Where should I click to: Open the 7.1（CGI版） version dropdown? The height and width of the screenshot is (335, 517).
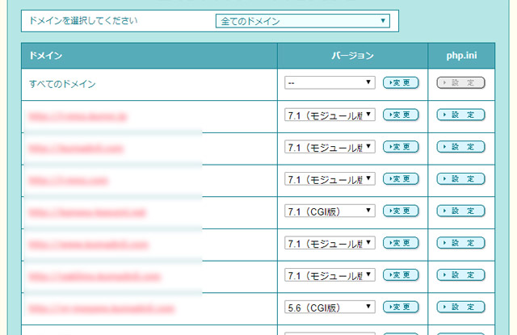tap(330, 211)
